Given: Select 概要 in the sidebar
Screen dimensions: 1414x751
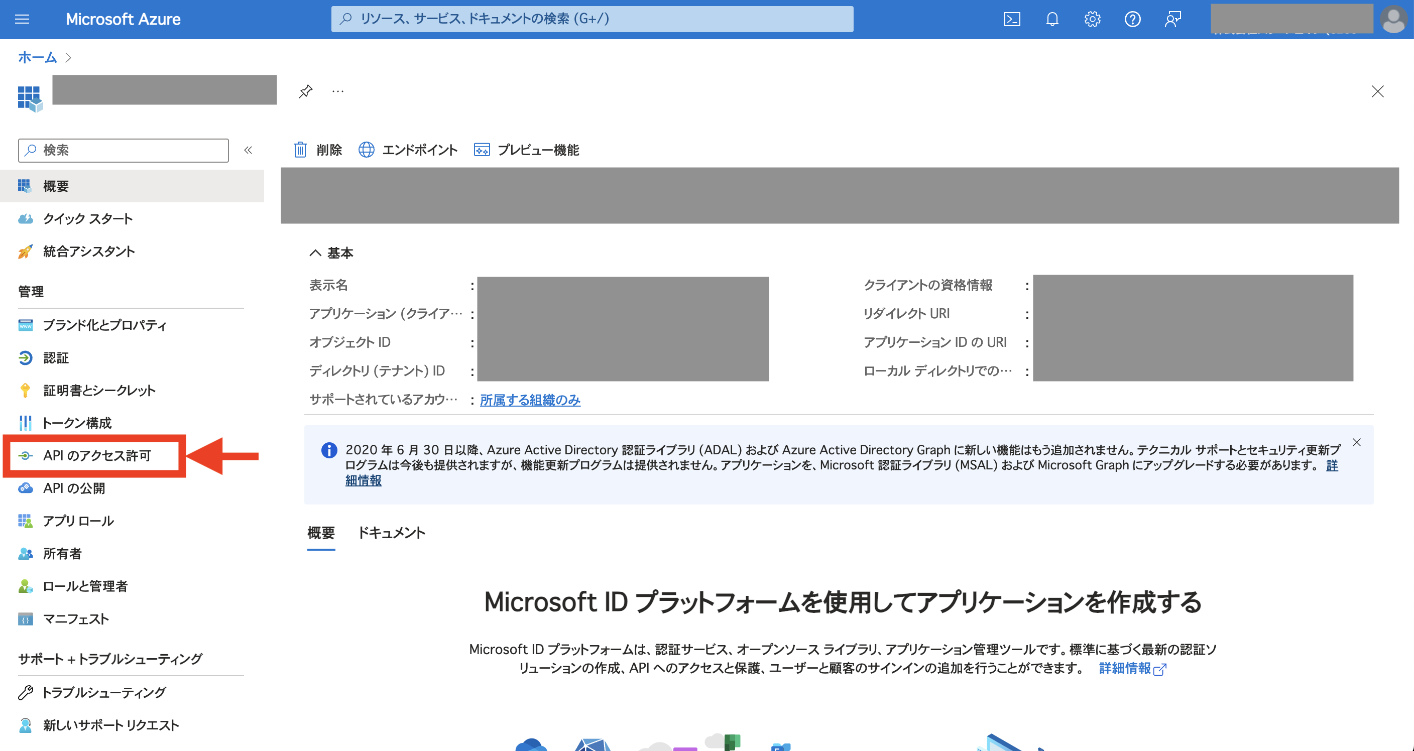Looking at the screenshot, I should [132, 186].
